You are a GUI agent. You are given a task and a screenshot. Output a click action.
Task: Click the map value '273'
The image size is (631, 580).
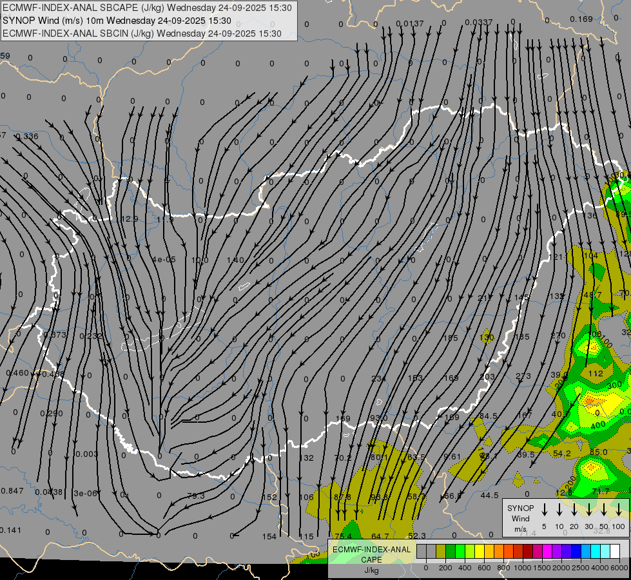point(523,376)
